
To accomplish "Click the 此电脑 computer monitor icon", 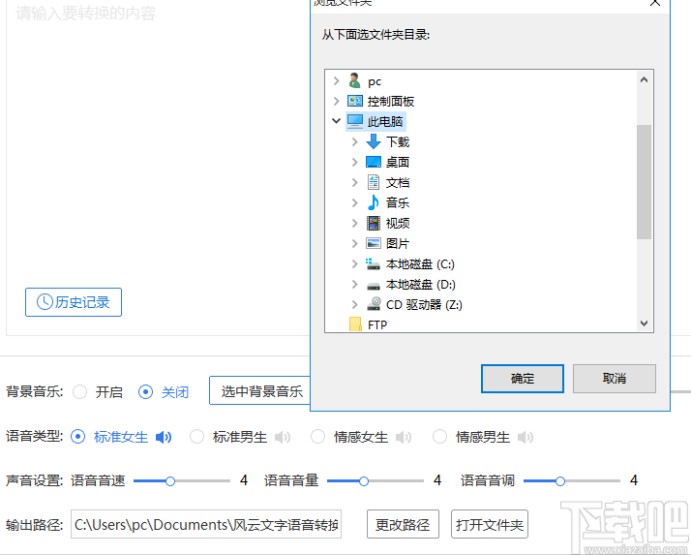I will pos(355,121).
